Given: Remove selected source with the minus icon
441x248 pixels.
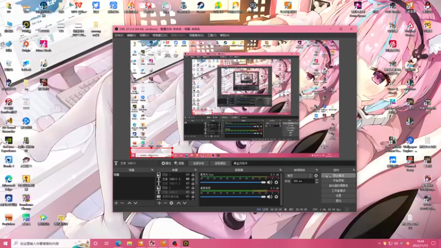Looking at the screenshot, I should tap(165, 203).
